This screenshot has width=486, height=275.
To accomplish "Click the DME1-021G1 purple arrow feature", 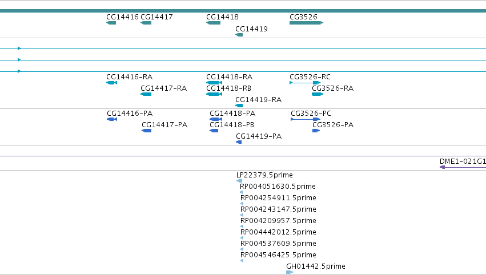I will click(463, 167).
